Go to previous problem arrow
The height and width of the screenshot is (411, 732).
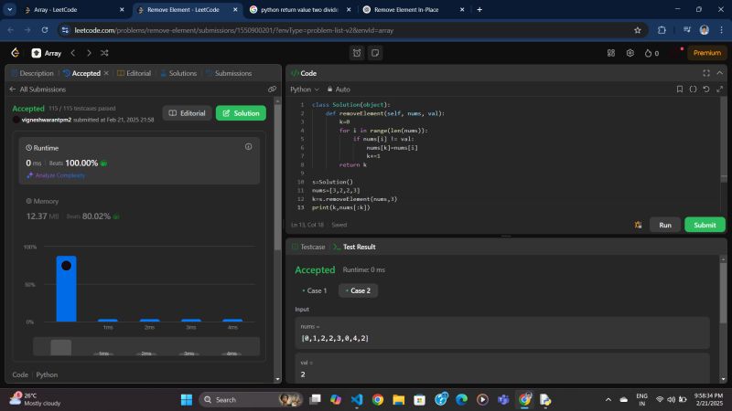(73, 53)
